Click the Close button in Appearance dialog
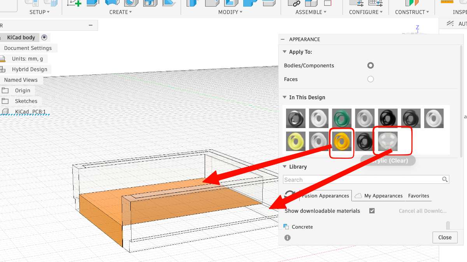Screen dimensions: 467x262 coord(445,237)
